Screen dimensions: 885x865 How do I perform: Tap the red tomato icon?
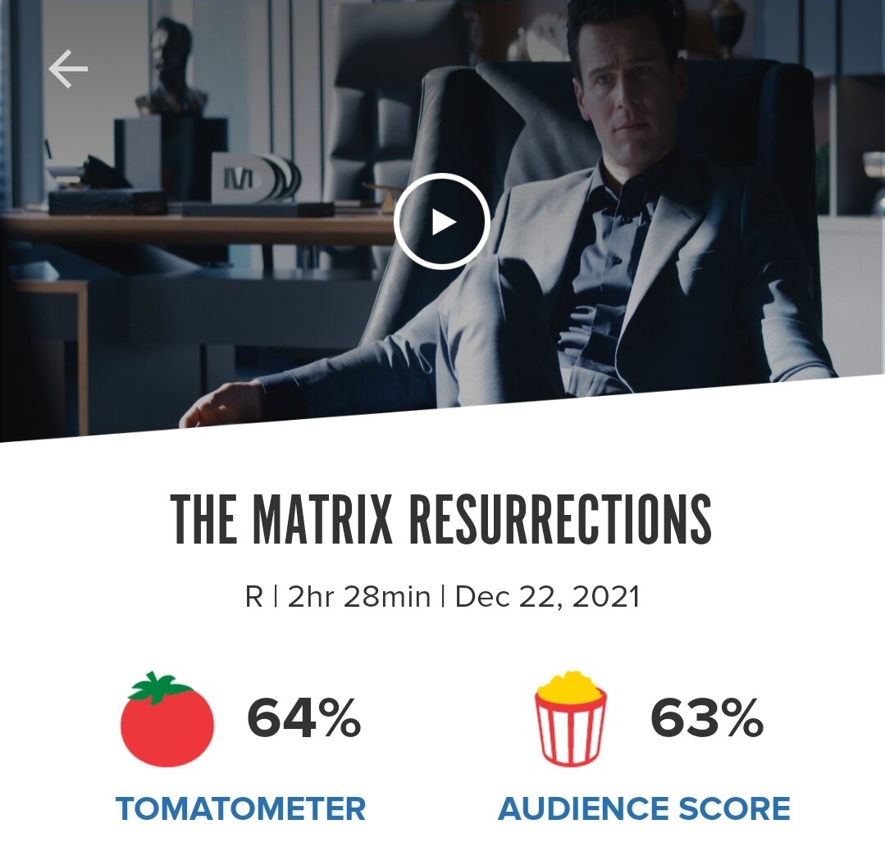[x=167, y=719]
